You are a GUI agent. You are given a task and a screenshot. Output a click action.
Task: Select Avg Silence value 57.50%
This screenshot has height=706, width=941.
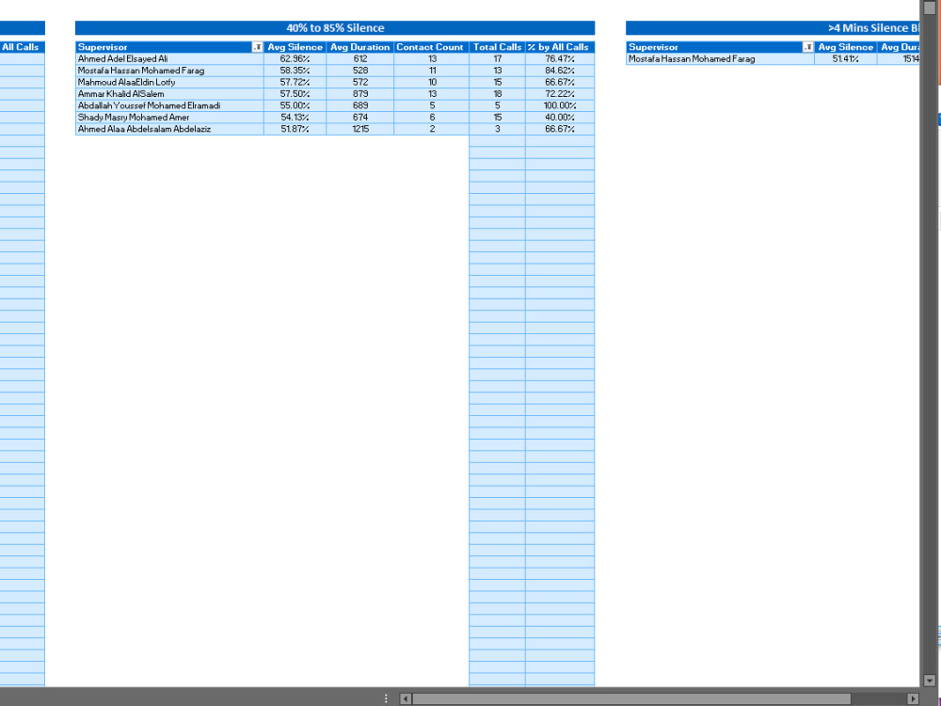point(295,93)
